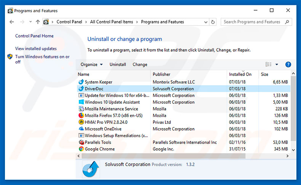301x185 pixels.
Task: Click All Control Panel Items breadcrumb
Action: 112,22
